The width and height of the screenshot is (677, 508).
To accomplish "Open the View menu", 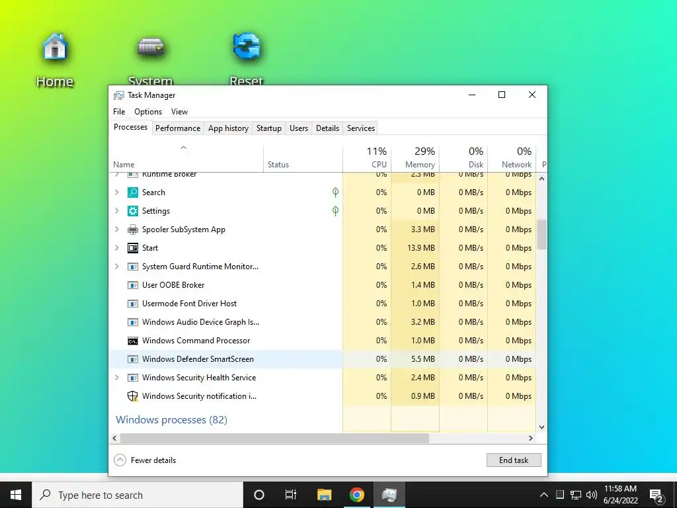I will pos(179,111).
